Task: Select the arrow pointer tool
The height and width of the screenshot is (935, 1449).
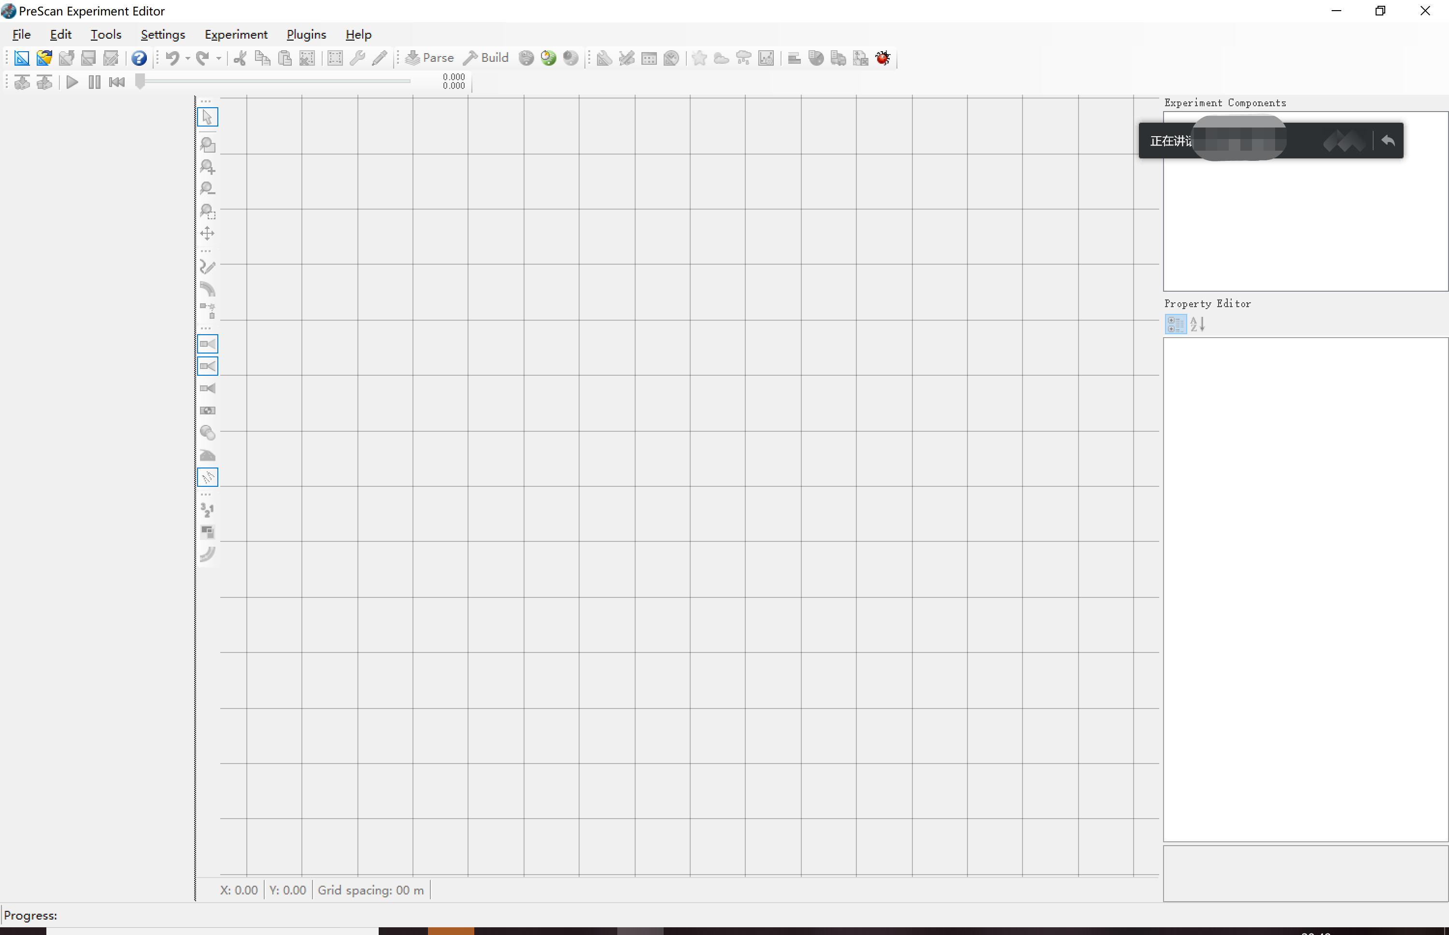Action: pyautogui.click(x=208, y=116)
